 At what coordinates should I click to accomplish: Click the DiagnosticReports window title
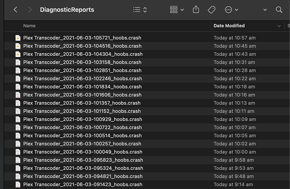point(67,10)
